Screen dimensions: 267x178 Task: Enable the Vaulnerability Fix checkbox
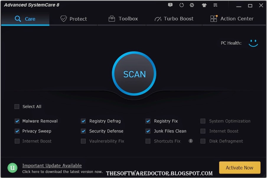pos(83,141)
